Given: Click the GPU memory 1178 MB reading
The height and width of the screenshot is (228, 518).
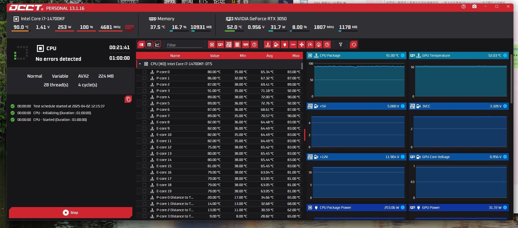Looking at the screenshot, I should point(348,27).
